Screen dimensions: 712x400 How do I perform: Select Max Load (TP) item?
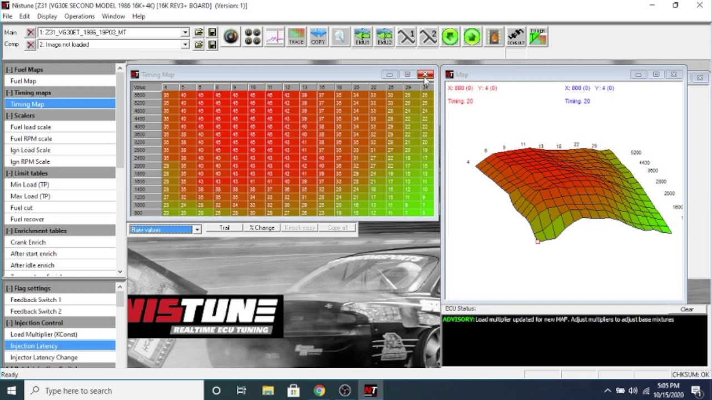click(x=60, y=196)
